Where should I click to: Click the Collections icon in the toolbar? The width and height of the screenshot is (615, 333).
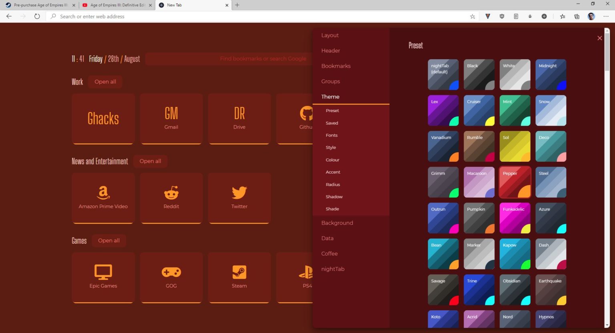[x=577, y=16]
